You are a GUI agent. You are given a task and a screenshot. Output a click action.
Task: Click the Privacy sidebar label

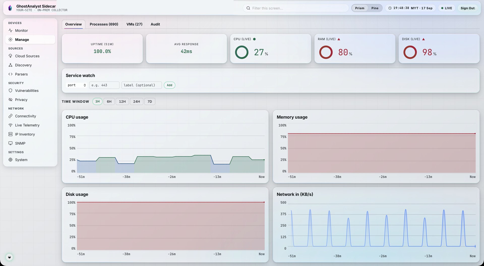coord(21,100)
